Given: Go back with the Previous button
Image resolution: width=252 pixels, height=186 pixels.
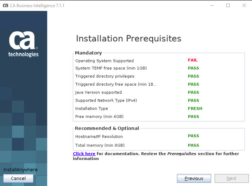Looking at the screenshot, I should (x=194, y=178).
